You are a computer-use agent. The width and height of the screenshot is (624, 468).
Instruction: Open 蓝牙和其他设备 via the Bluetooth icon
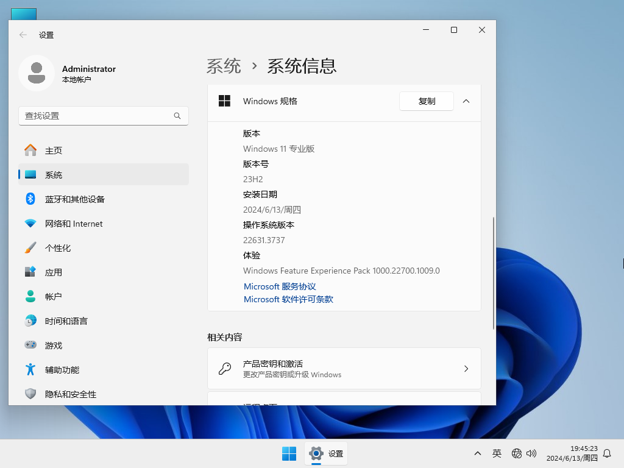point(30,199)
